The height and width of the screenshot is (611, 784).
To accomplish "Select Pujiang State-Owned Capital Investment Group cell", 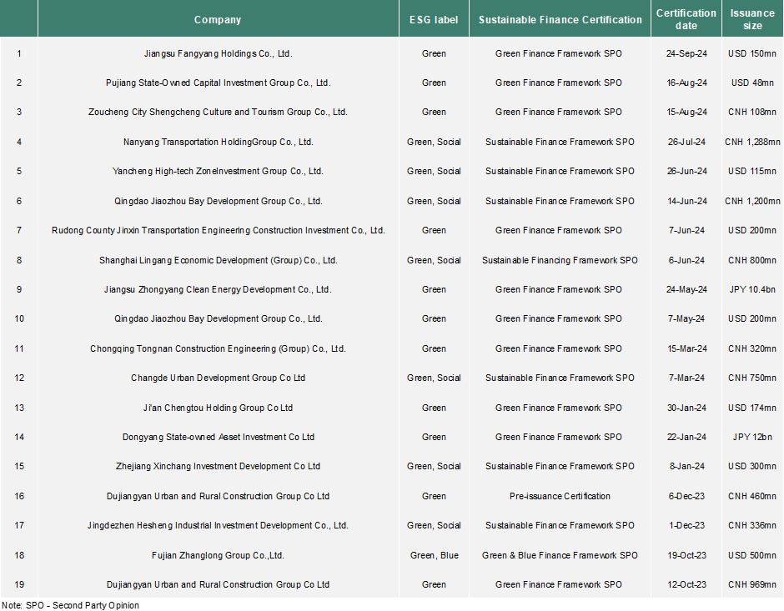I will (218, 83).
